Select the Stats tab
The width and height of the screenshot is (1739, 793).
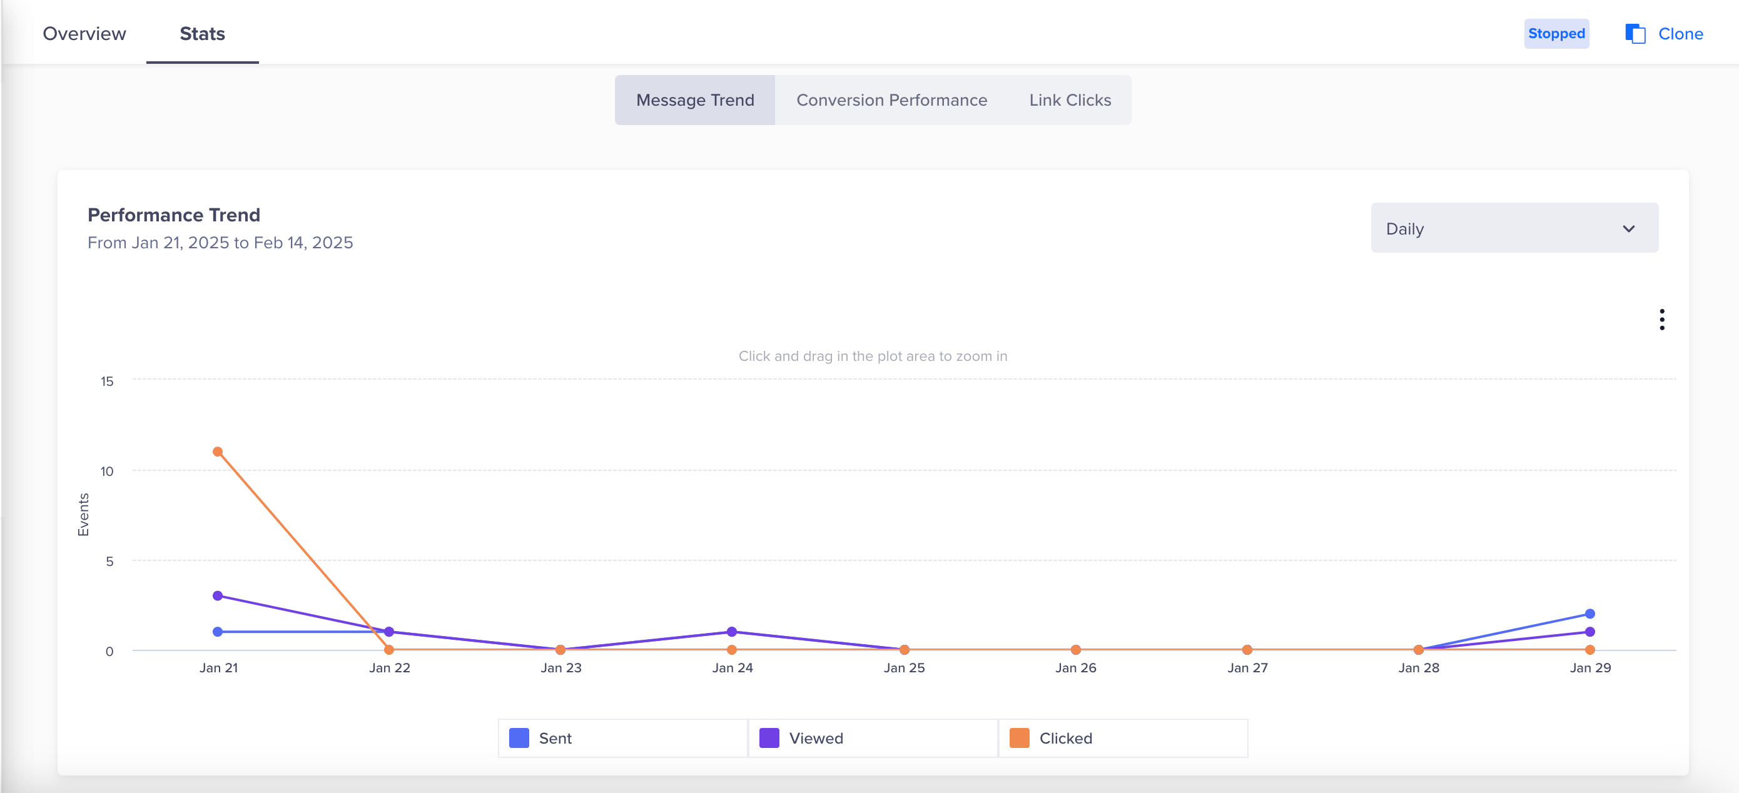click(202, 34)
